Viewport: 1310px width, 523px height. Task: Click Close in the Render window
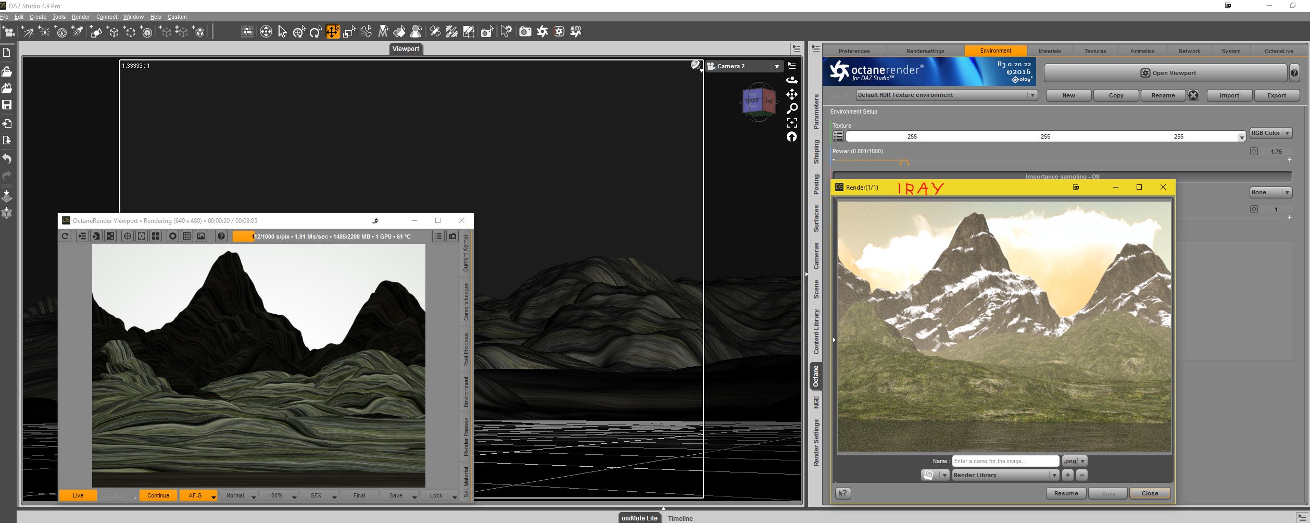tap(1150, 493)
